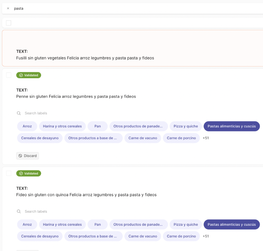This screenshot has width=263, height=251.
Task: Click the Validated badge on the Penne record
Action: click(x=28, y=75)
